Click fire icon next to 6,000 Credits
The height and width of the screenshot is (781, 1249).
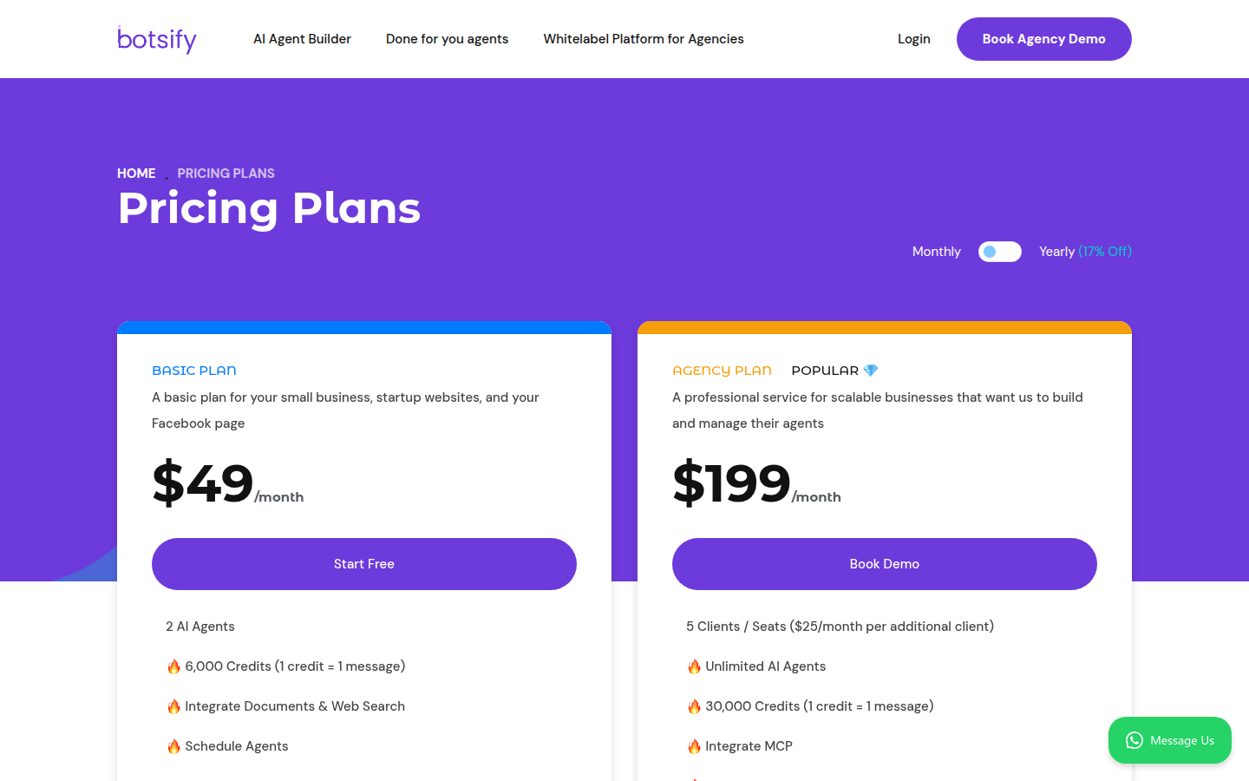[173, 666]
